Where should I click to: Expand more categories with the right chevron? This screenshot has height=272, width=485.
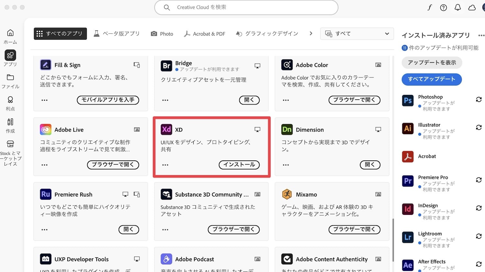click(311, 33)
